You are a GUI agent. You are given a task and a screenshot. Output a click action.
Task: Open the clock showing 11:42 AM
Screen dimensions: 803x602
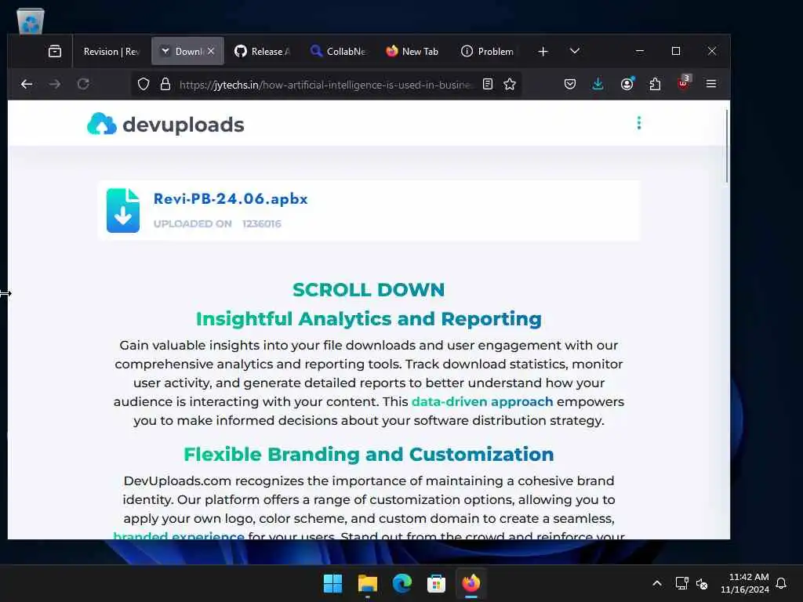click(745, 583)
